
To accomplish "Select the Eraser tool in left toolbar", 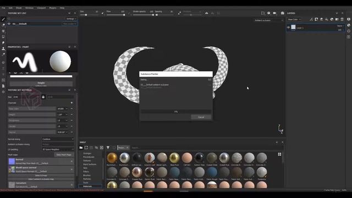I will [3, 25].
